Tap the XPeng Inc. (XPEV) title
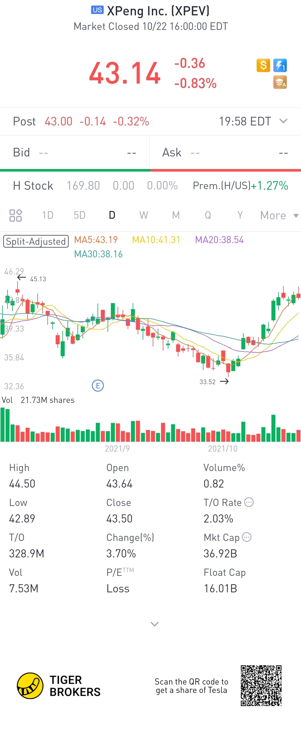Screen dimensions: 301x734 pyautogui.click(x=158, y=11)
